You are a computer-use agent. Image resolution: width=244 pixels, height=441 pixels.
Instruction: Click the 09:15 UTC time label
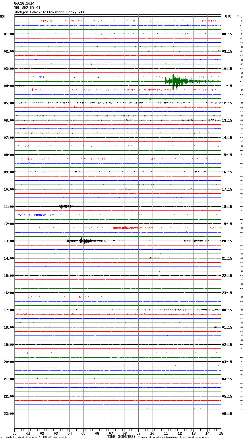(x=227, y=51)
